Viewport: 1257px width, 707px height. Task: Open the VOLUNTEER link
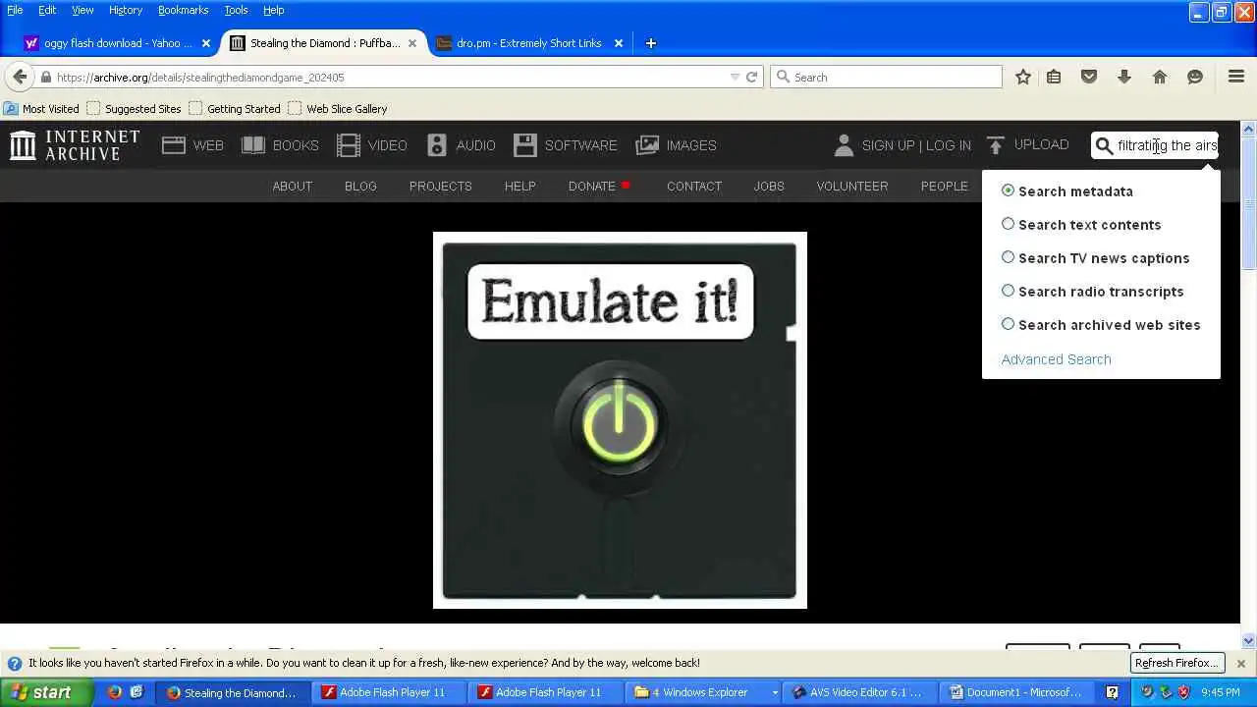click(851, 186)
